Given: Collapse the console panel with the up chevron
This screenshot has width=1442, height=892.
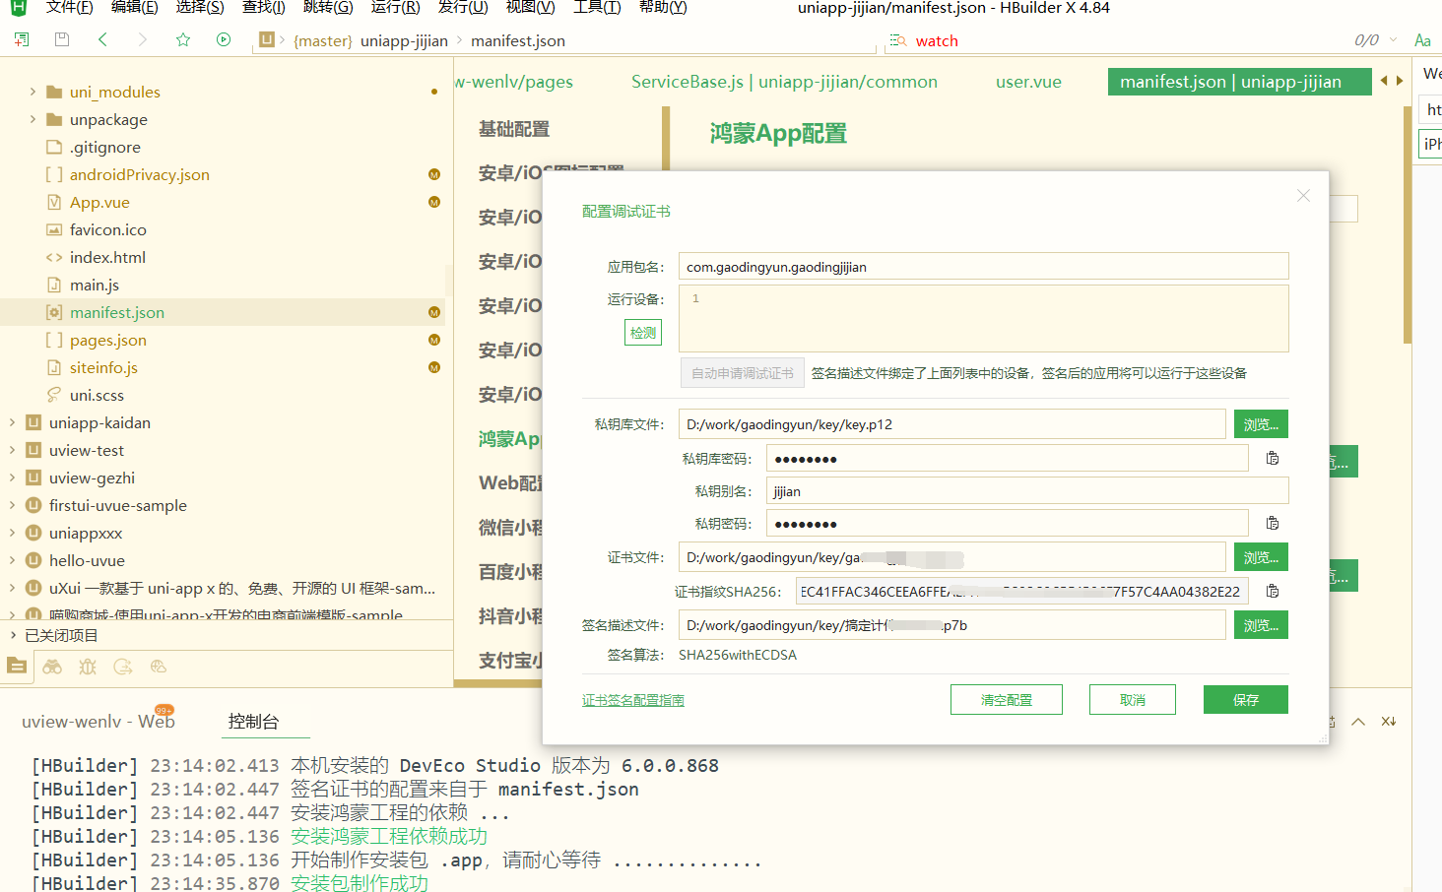Looking at the screenshot, I should [1358, 722].
